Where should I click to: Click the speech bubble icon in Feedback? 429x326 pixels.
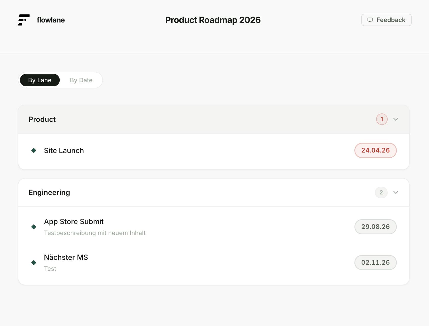tap(370, 20)
